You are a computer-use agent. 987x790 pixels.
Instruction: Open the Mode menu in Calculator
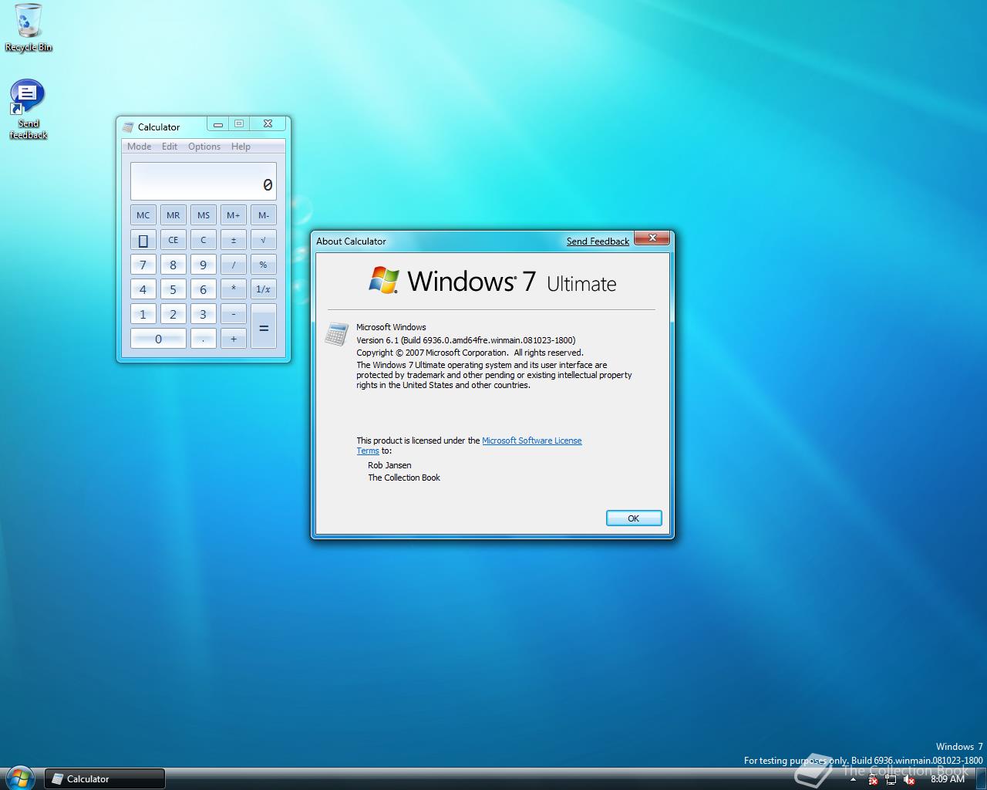point(139,147)
